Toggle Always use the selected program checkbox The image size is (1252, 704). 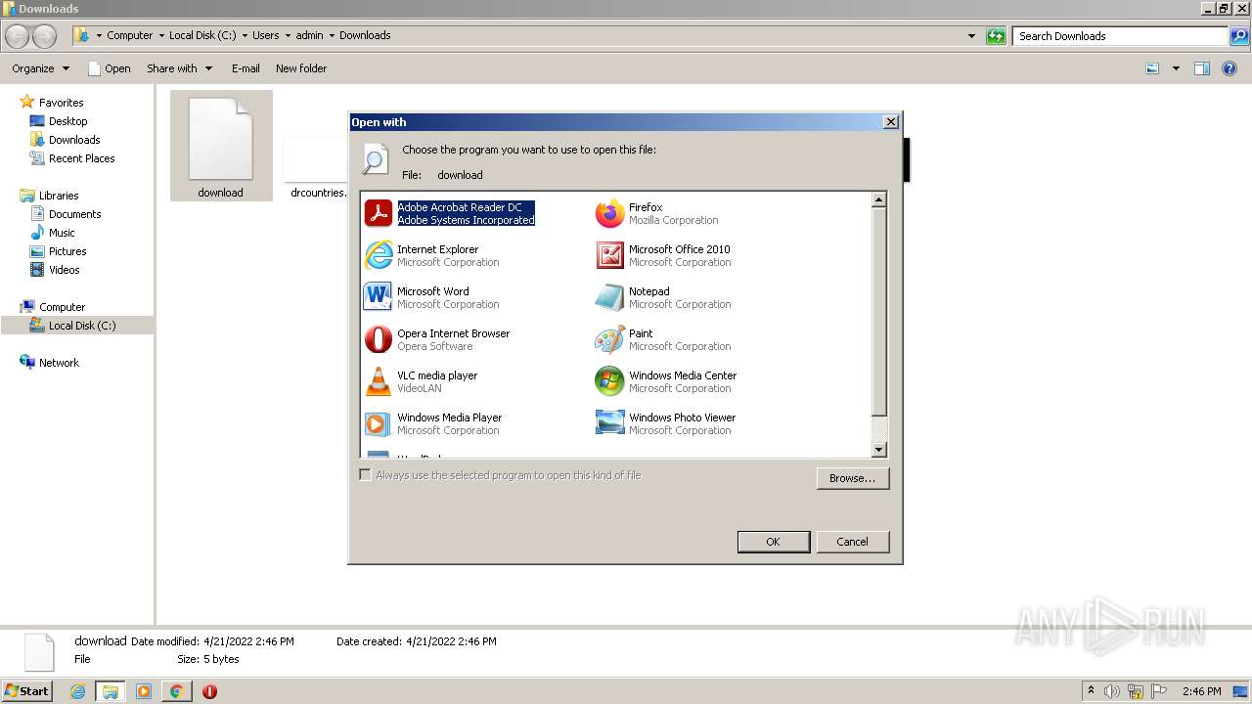[365, 475]
